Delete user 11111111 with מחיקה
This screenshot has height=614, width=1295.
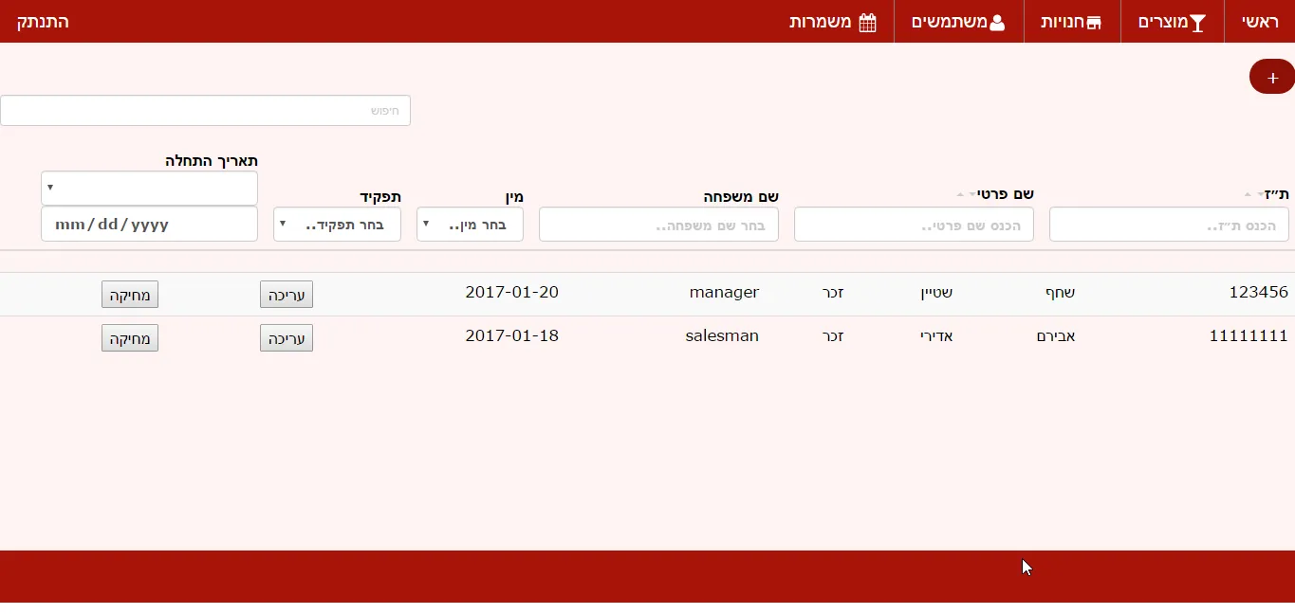coord(130,338)
